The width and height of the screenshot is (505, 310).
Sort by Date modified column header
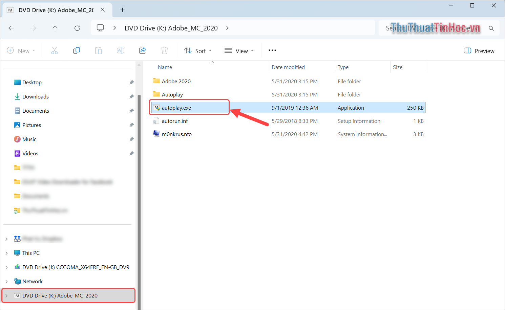pos(288,67)
